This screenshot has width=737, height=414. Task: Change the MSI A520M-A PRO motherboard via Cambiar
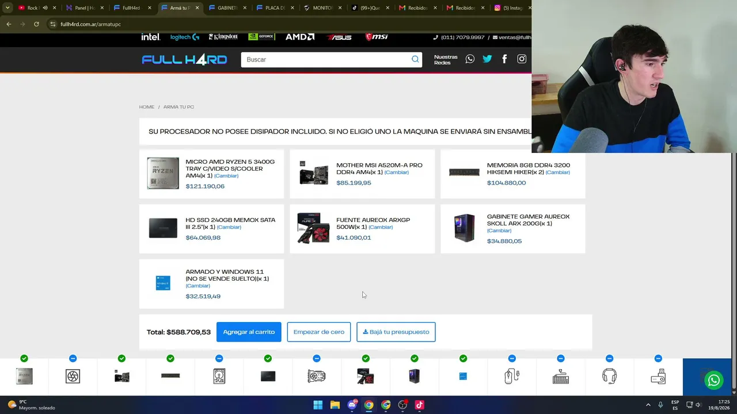(x=397, y=172)
